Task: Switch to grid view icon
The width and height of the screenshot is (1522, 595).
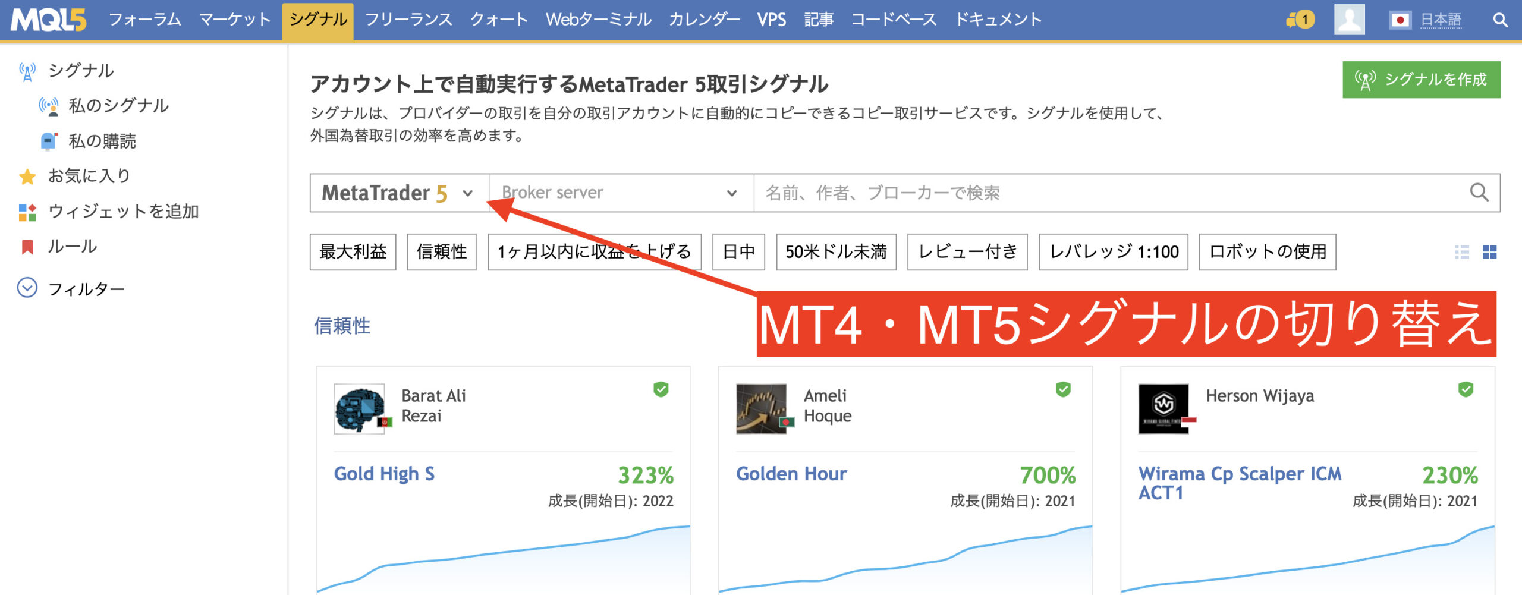Action: (1489, 252)
